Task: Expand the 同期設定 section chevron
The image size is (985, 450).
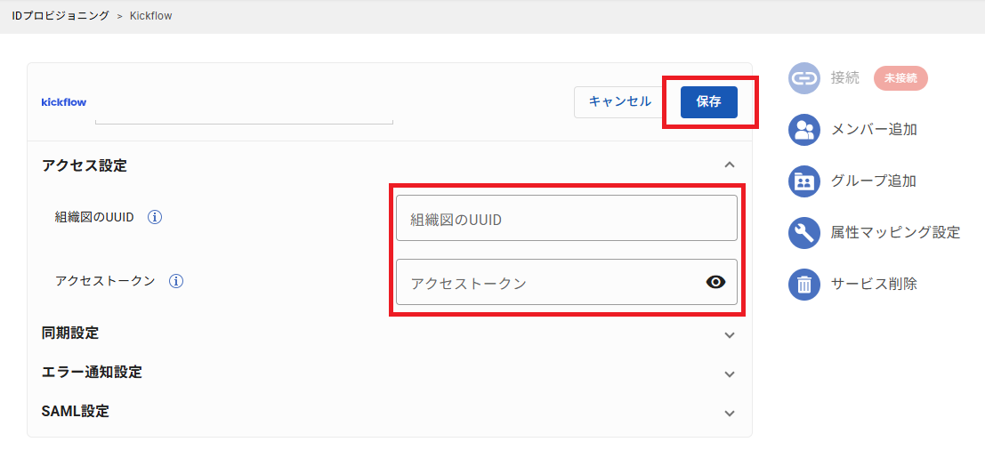Action: pyautogui.click(x=730, y=335)
